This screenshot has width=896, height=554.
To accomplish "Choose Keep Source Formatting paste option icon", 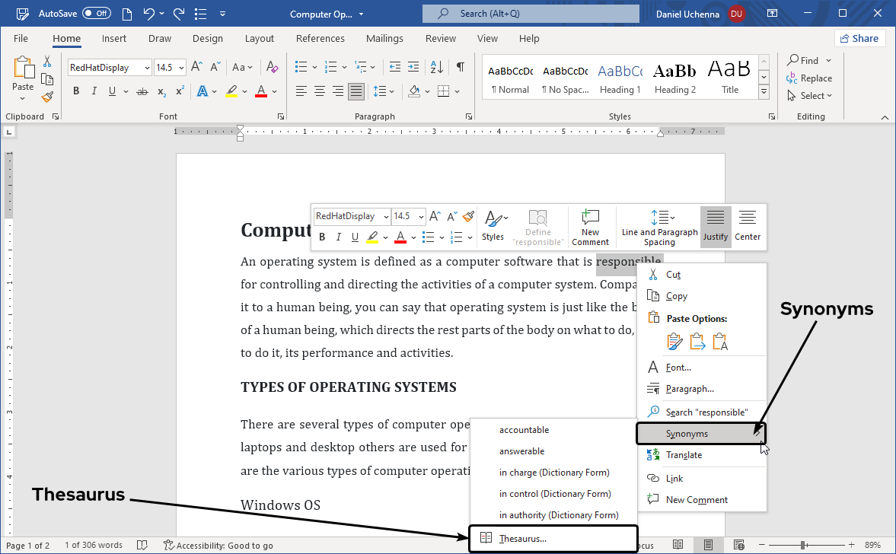I will pos(674,342).
